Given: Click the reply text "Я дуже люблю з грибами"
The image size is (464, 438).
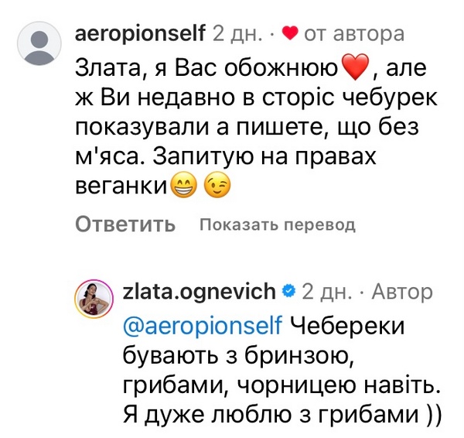Looking at the screenshot, I should 281,415.
